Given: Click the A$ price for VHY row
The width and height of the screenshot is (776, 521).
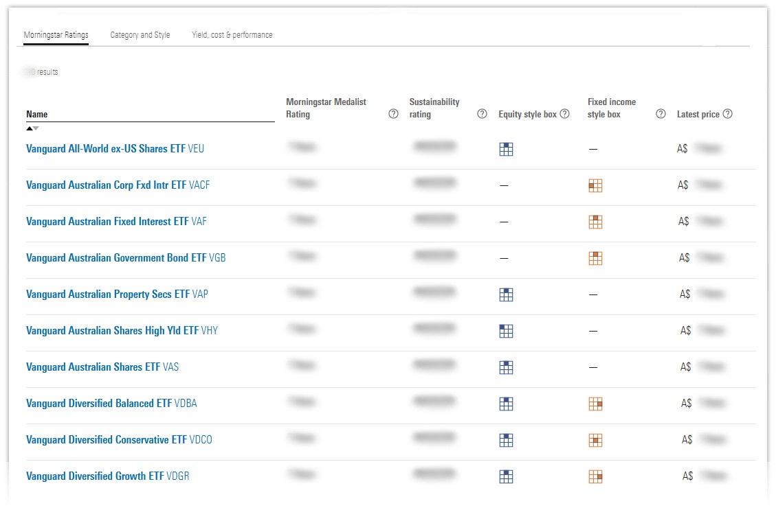Looking at the screenshot, I should [702, 330].
